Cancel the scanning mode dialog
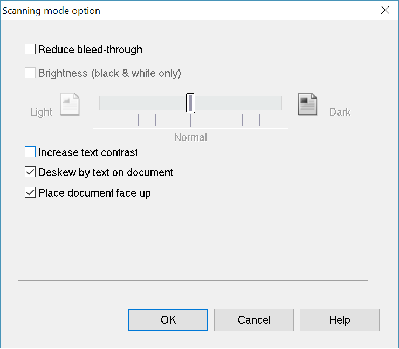Viewport: 399px width, 349px height. click(254, 320)
